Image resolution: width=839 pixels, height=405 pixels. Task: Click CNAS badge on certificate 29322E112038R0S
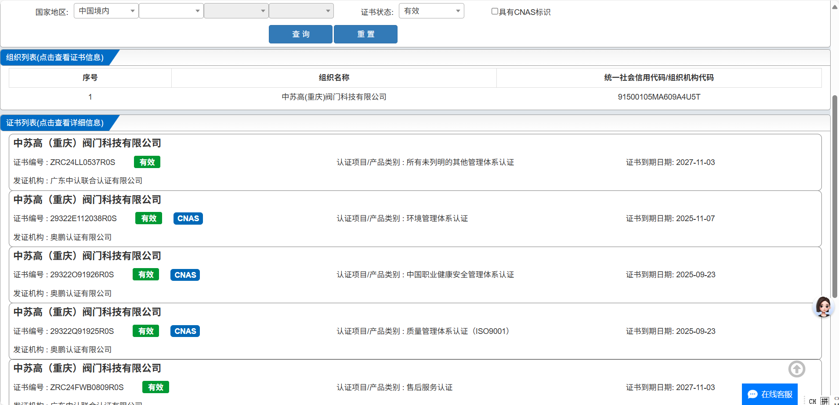pos(188,219)
